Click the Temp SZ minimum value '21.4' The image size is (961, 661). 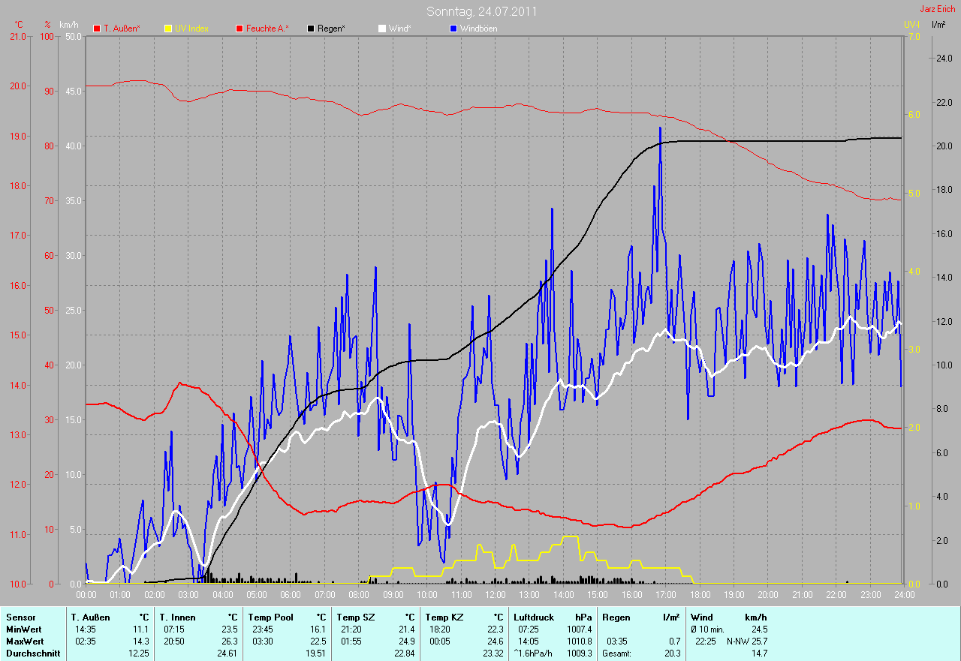[x=405, y=629]
